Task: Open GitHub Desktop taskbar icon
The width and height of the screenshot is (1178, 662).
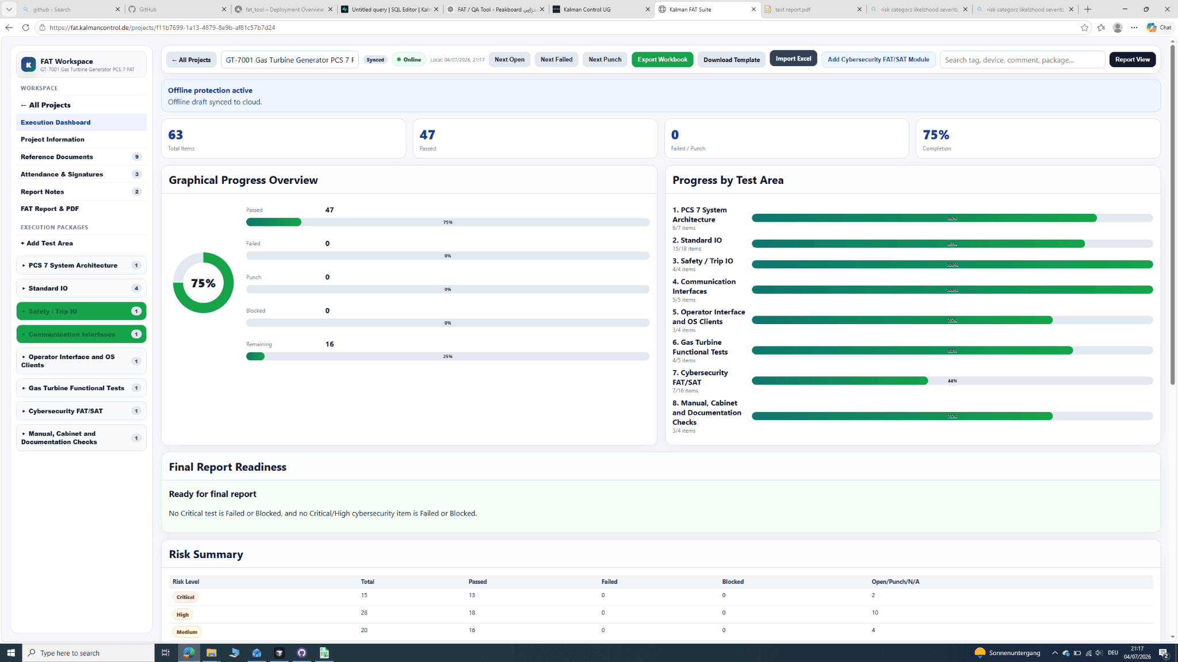Action: click(302, 653)
